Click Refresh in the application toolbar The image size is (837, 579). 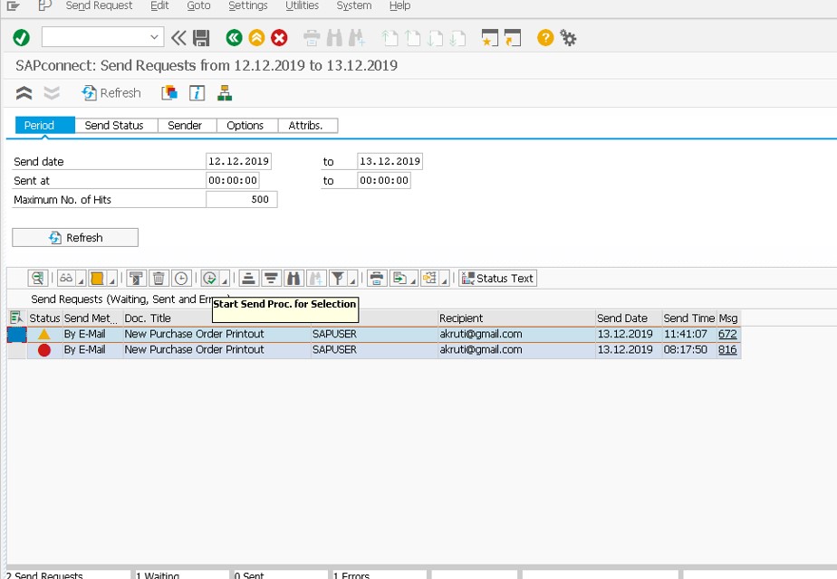111,93
